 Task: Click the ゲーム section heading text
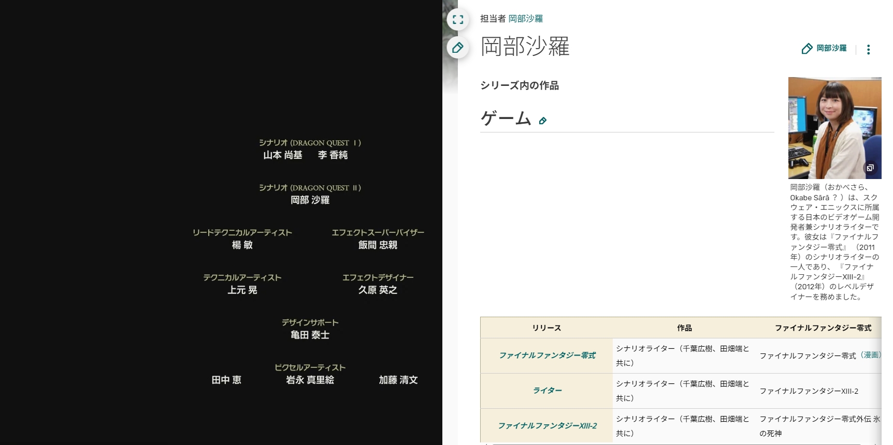[506, 118]
